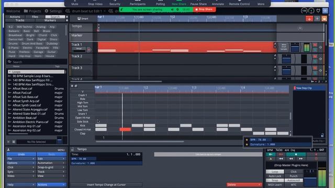This screenshot has width=335, height=188.
Task: Click the Track 3 output target icon
Action: tap(320, 70)
